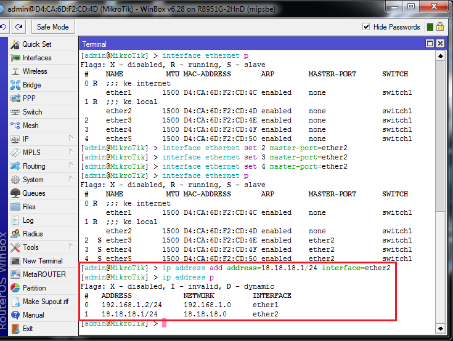
Task: Click the terminal prompt cursor line
Action: click(123, 323)
